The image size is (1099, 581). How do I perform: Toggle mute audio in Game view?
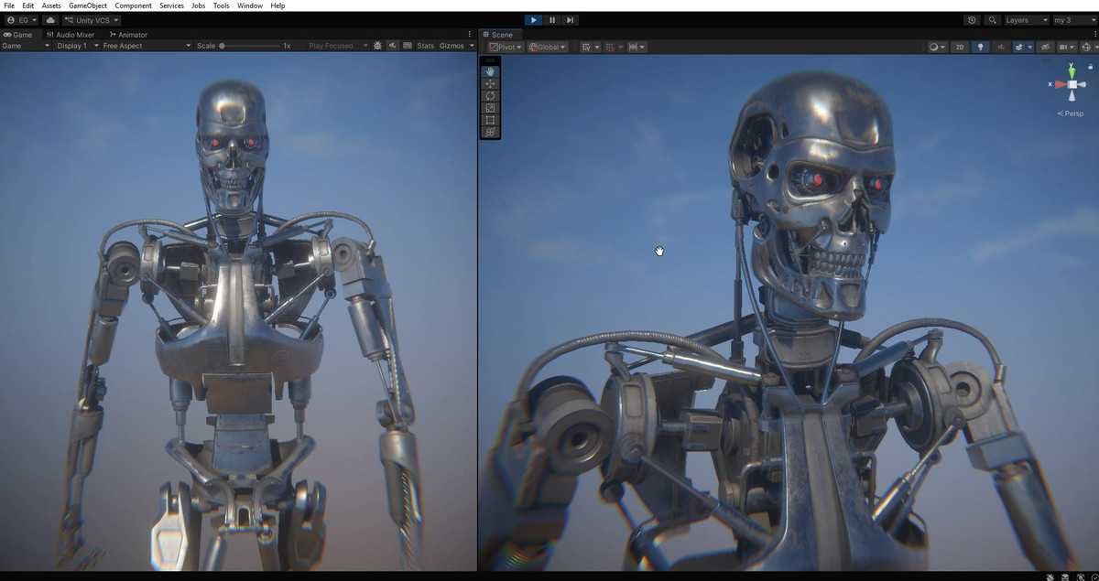click(393, 46)
